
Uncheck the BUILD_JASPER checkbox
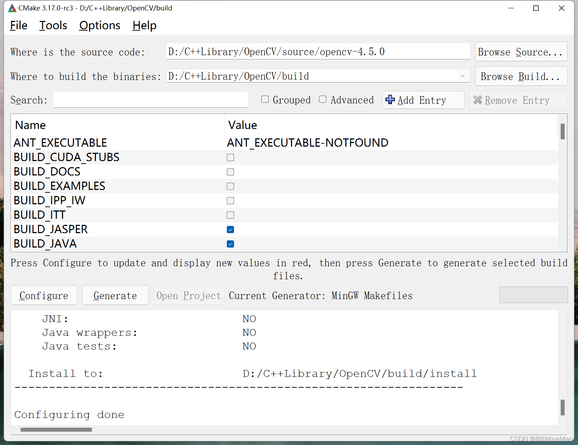coord(230,230)
